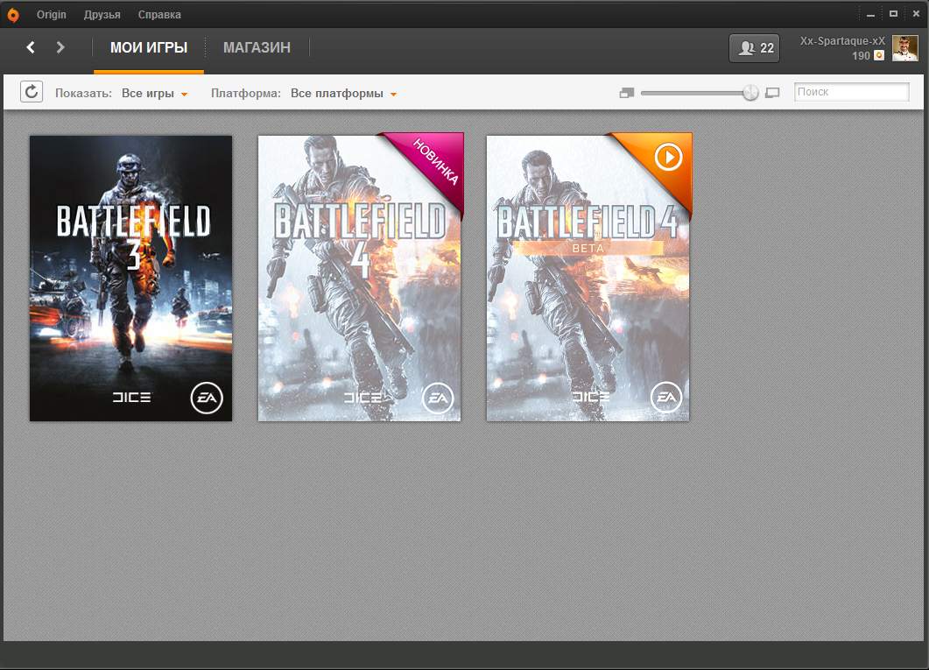This screenshot has height=670, width=929.
Task: Open the Origin menu
Action: coord(52,15)
